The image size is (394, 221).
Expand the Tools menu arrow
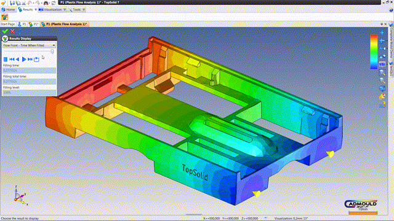(x=84, y=10)
